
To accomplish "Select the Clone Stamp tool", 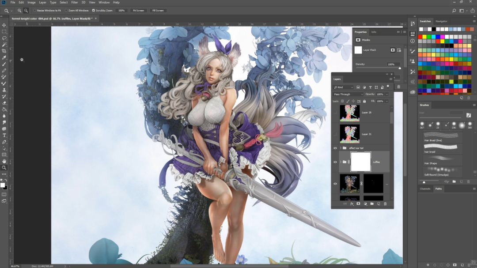I will (x=4, y=90).
